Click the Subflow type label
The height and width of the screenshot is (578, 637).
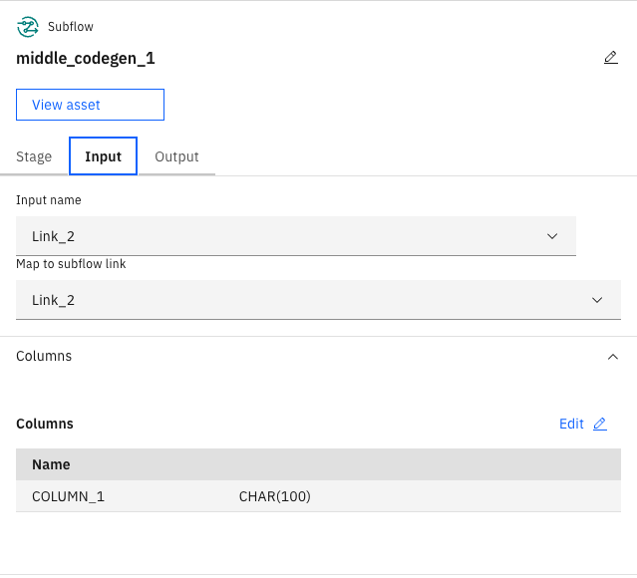(x=71, y=27)
